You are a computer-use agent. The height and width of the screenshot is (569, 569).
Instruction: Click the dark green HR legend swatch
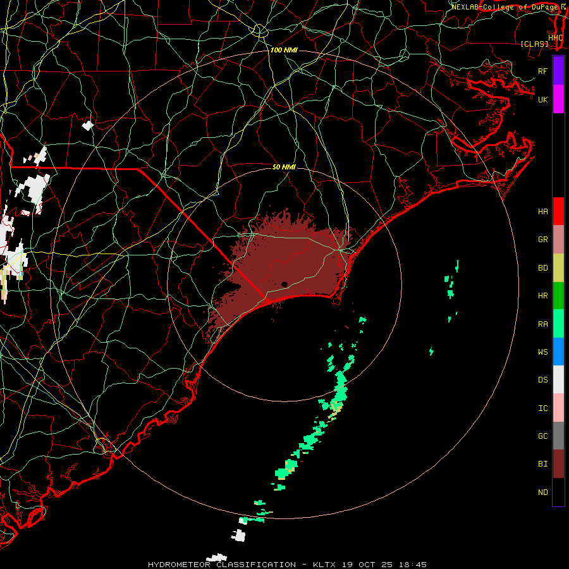click(558, 296)
